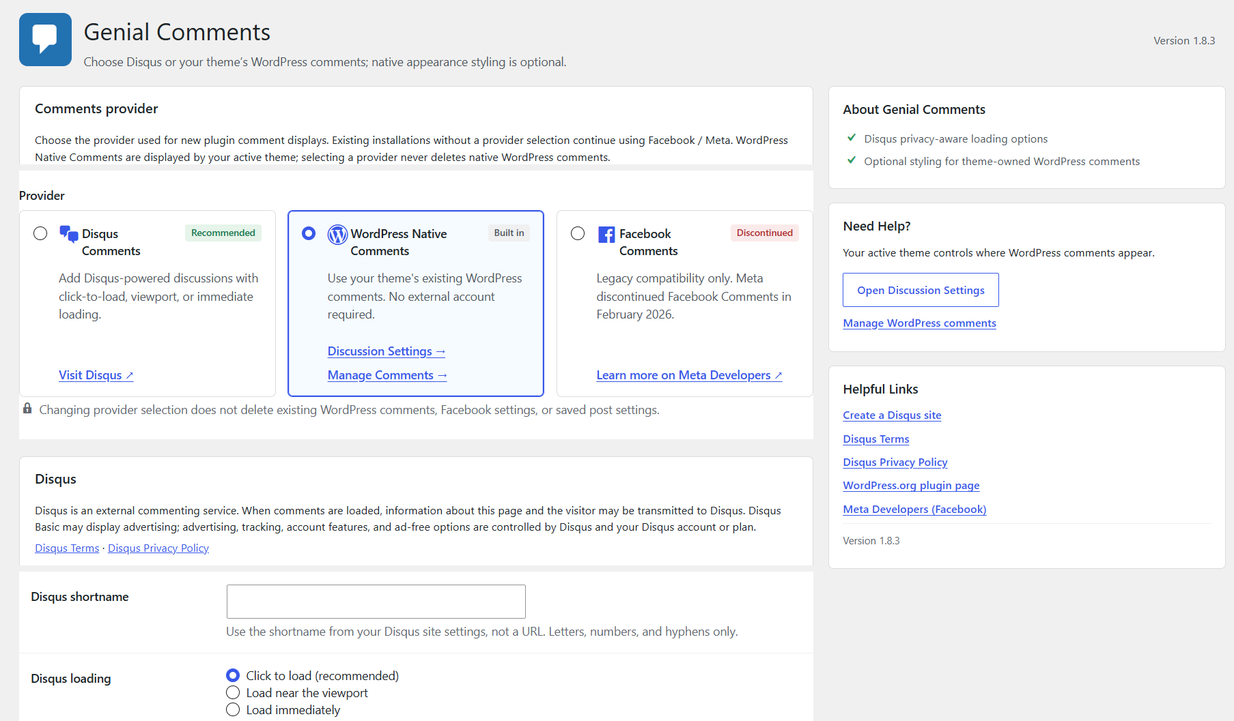Image resolution: width=1234 pixels, height=721 pixels.
Task: Click the Discontinued badge on Facebook card
Action: [765, 233]
